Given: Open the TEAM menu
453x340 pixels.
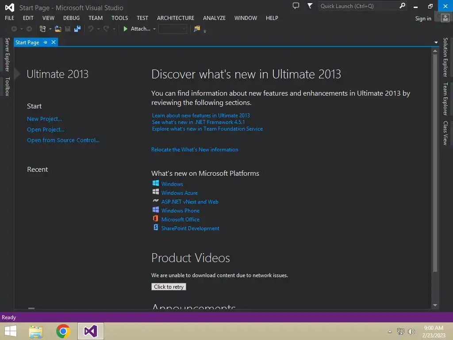Looking at the screenshot, I should tap(96, 18).
